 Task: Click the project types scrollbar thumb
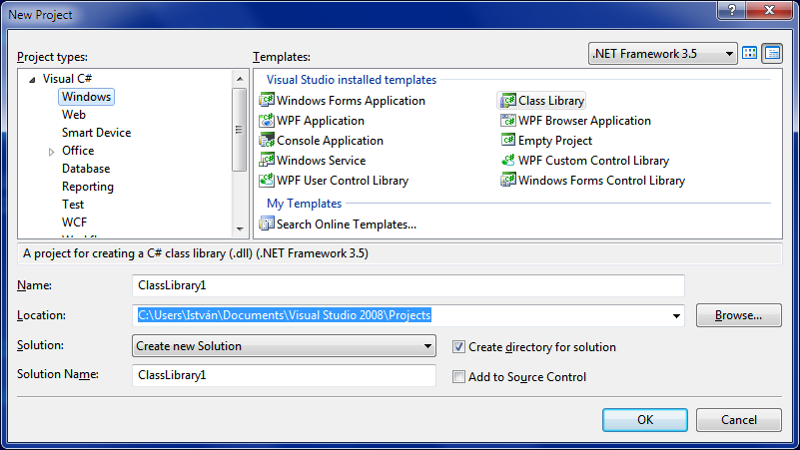click(240, 130)
